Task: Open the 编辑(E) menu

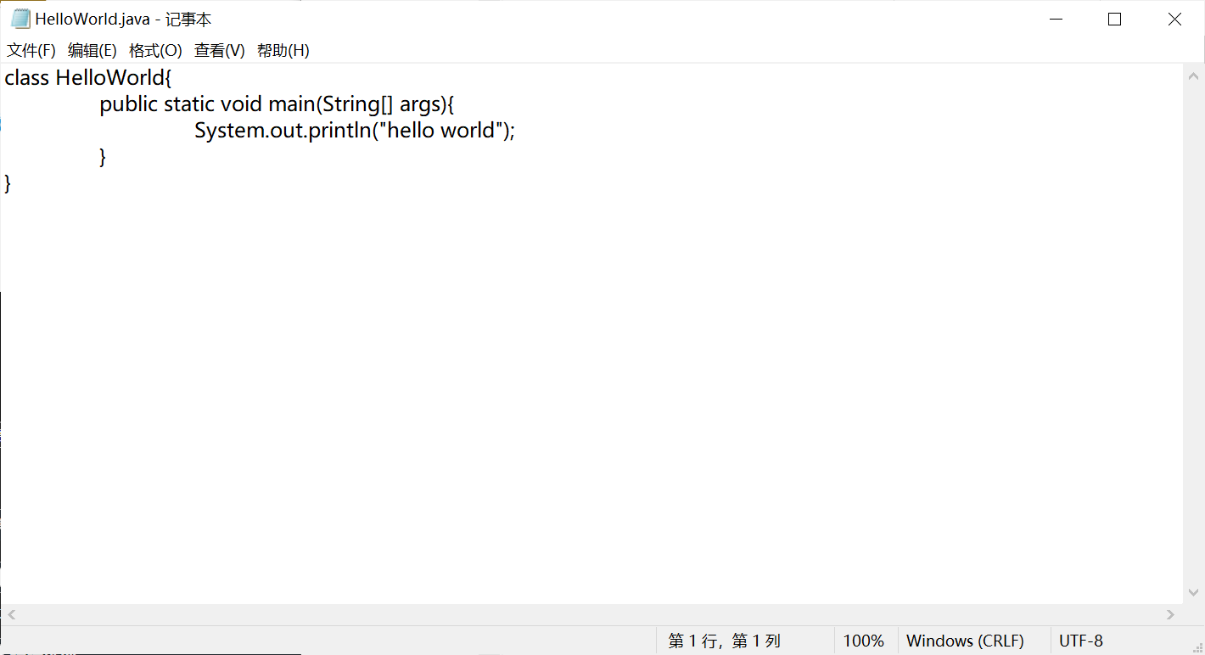Action: (92, 51)
